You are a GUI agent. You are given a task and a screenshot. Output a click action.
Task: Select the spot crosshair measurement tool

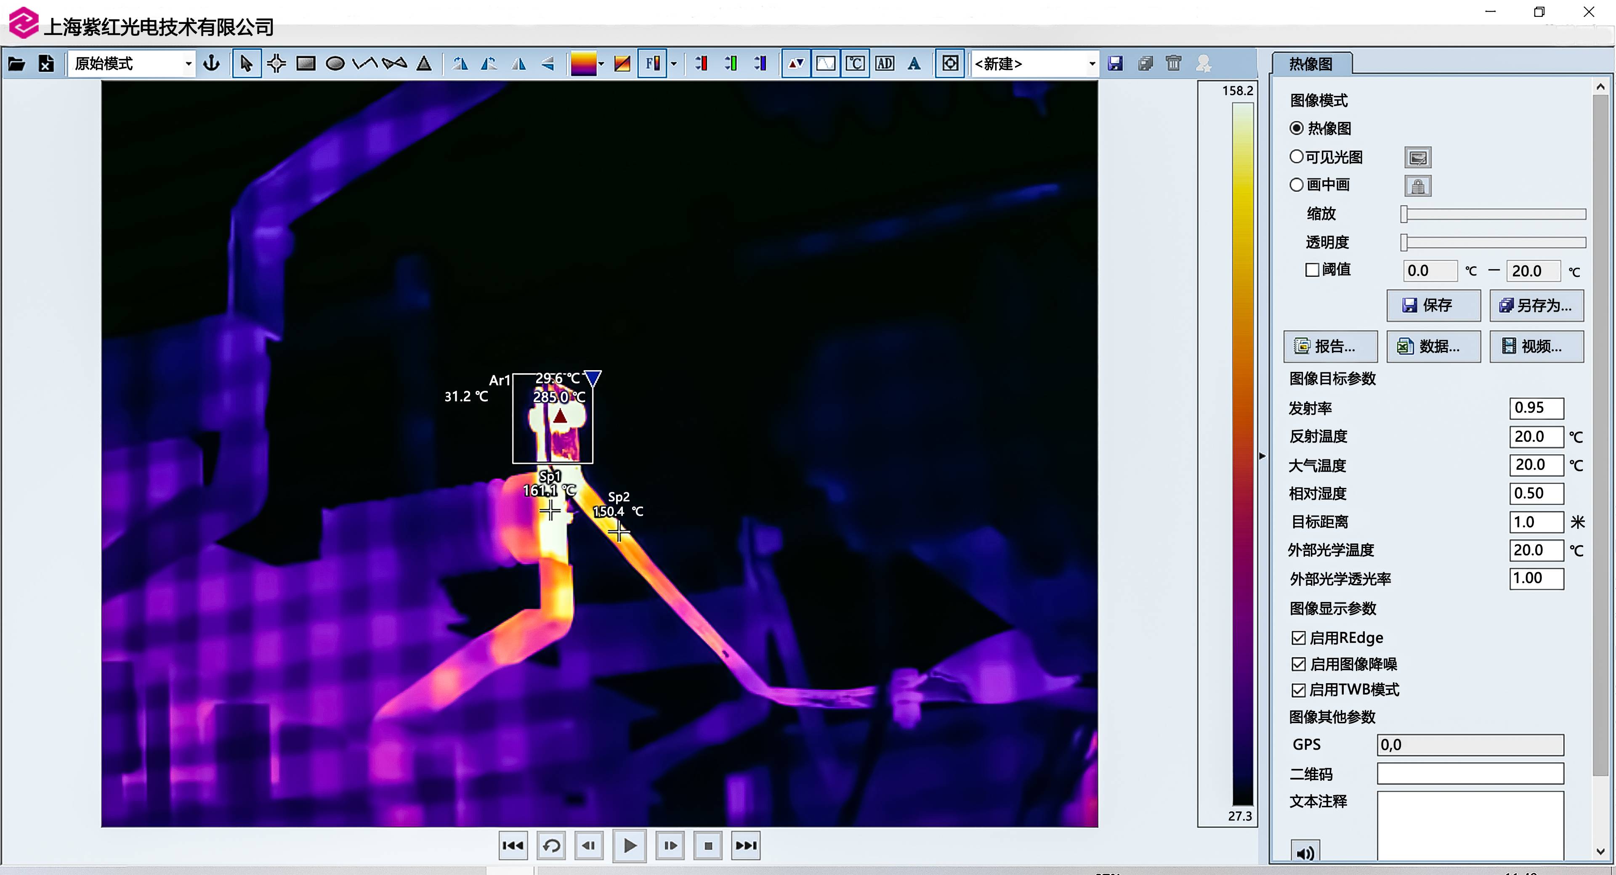click(x=276, y=64)
